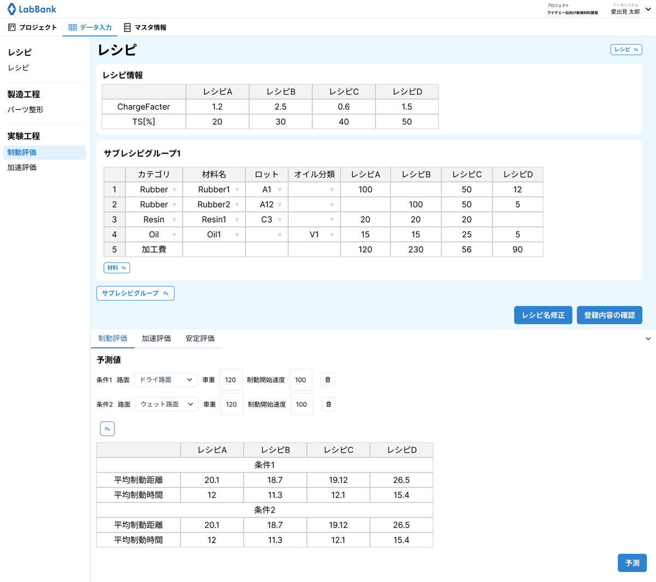Click the user name 愛出見 太郎

[625, 11]
